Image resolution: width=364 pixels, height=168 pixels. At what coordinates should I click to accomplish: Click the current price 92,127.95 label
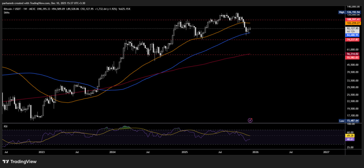point(353,28)
